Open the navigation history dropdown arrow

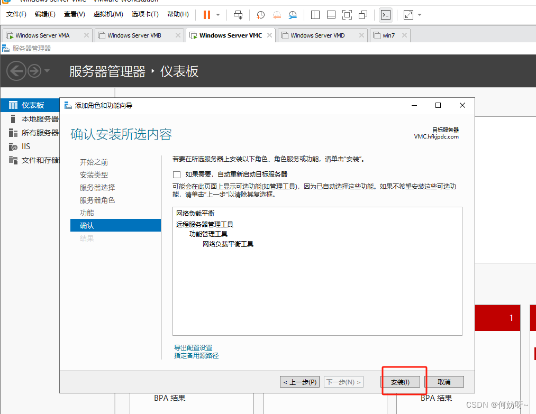[x=48, y=71]
